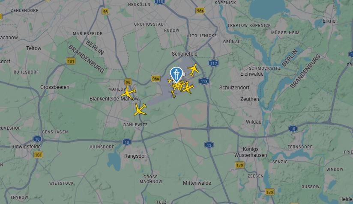This screenshot has height=204, width=353.
Task: Click the Rangsdorf town label
Action: coord(136,156)
